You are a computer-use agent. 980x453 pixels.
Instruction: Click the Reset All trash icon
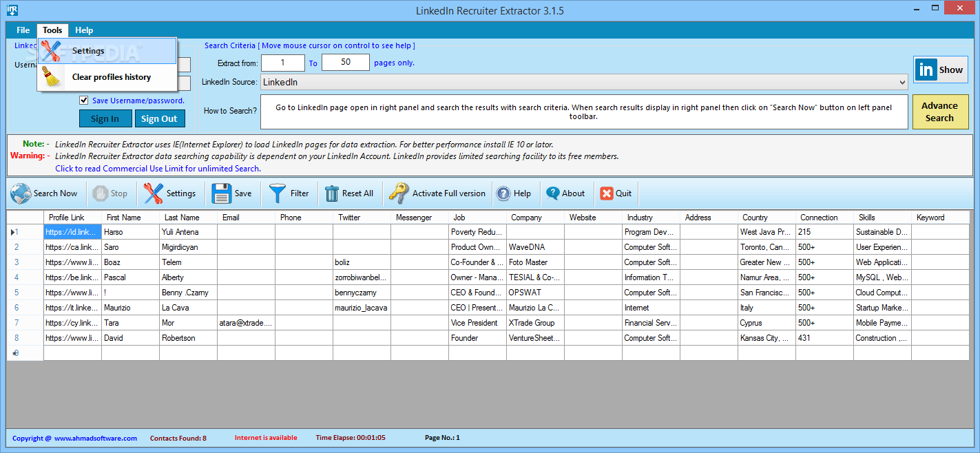click(332, 193)
